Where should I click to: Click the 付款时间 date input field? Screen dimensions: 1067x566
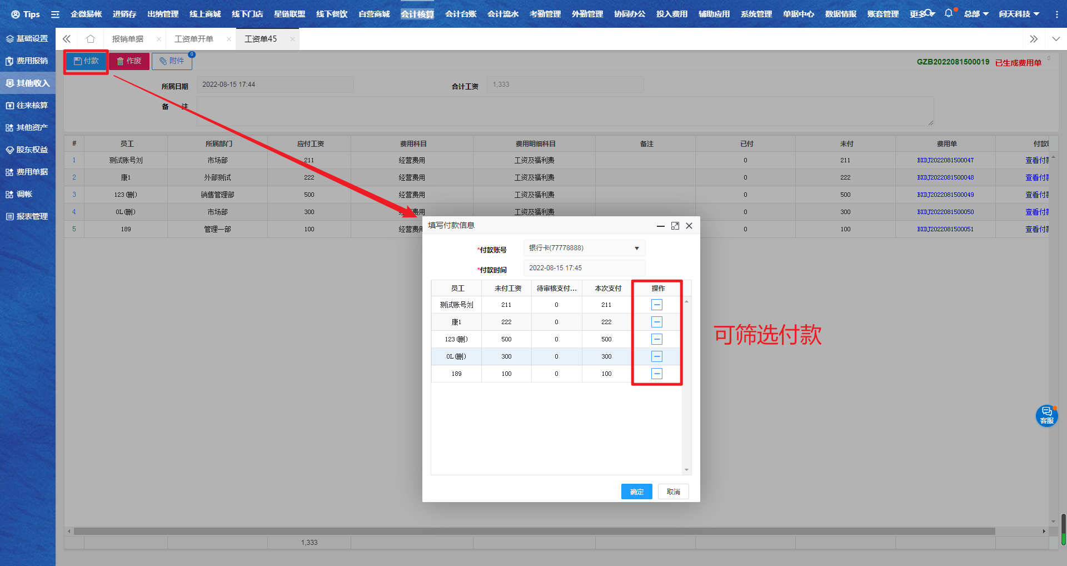point(584,268)
